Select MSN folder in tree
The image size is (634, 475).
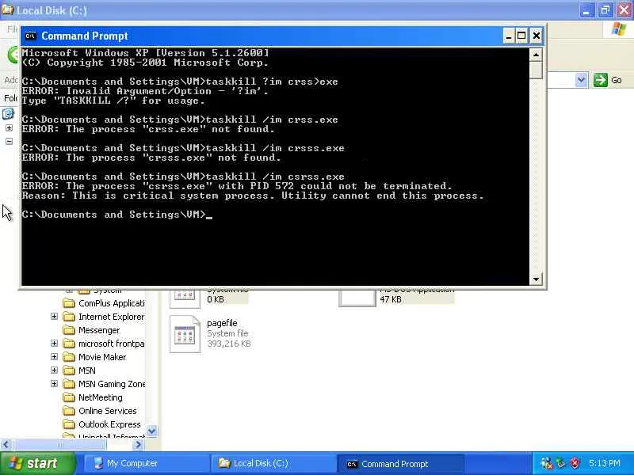tap(87, 370)
